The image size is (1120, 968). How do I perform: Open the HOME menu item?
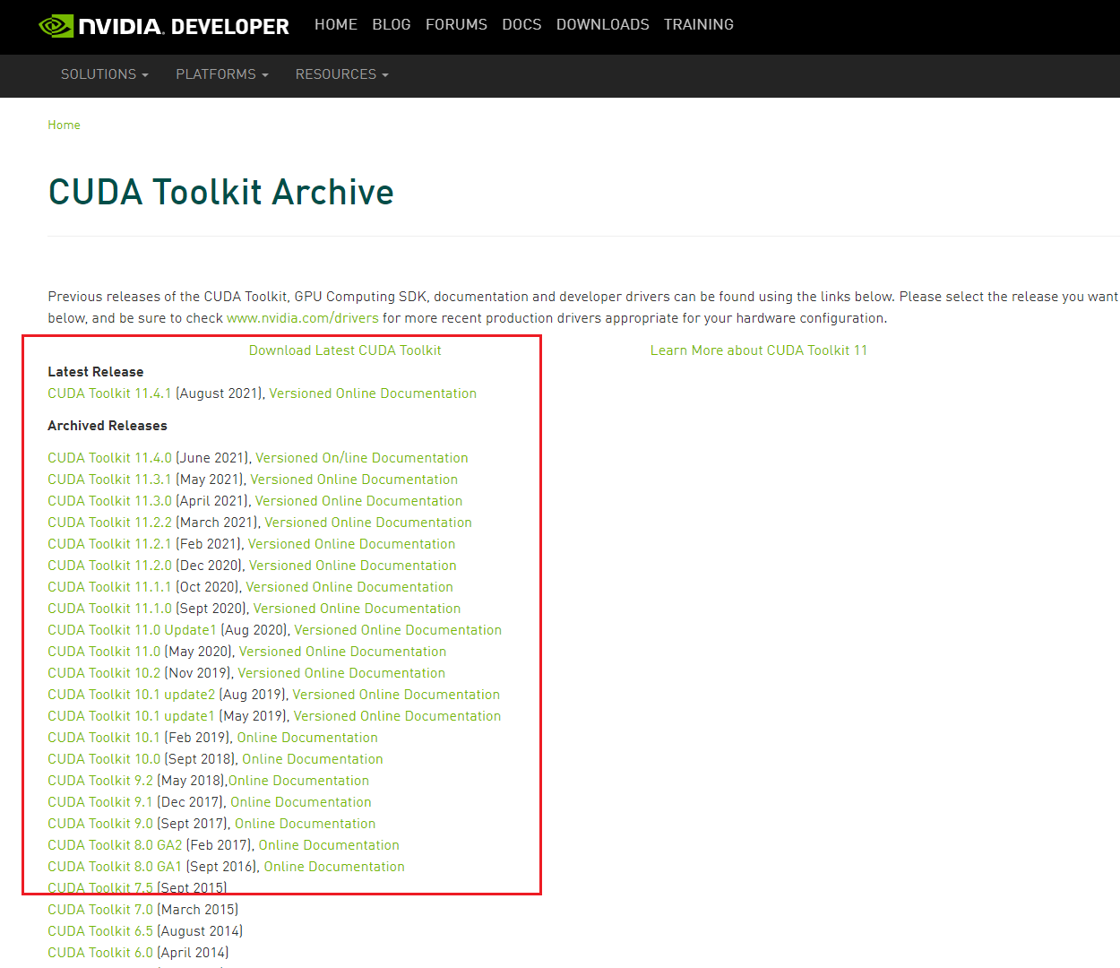[336, 25]
